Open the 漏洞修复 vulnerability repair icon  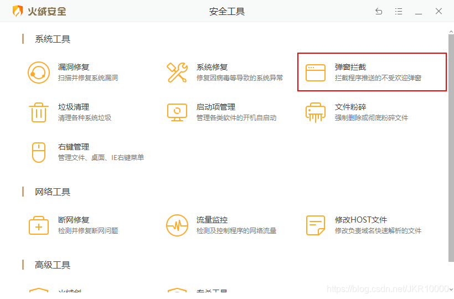point(39,73)
